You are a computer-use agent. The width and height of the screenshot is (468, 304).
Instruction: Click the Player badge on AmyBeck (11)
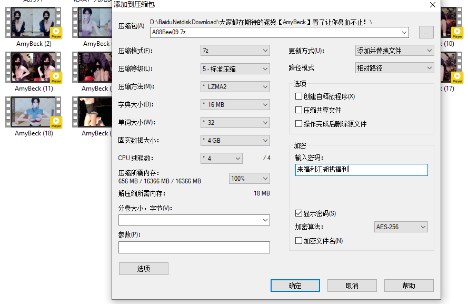tap(56, 78)
